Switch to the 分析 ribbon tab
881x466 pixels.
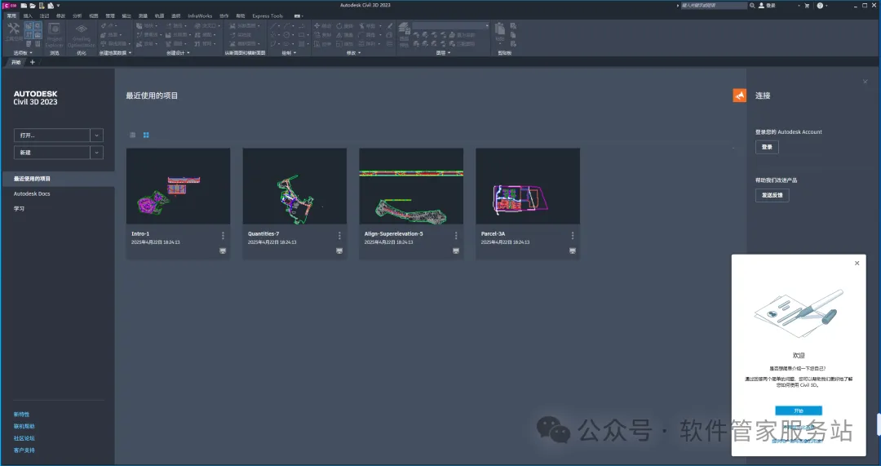pos(77,16)
